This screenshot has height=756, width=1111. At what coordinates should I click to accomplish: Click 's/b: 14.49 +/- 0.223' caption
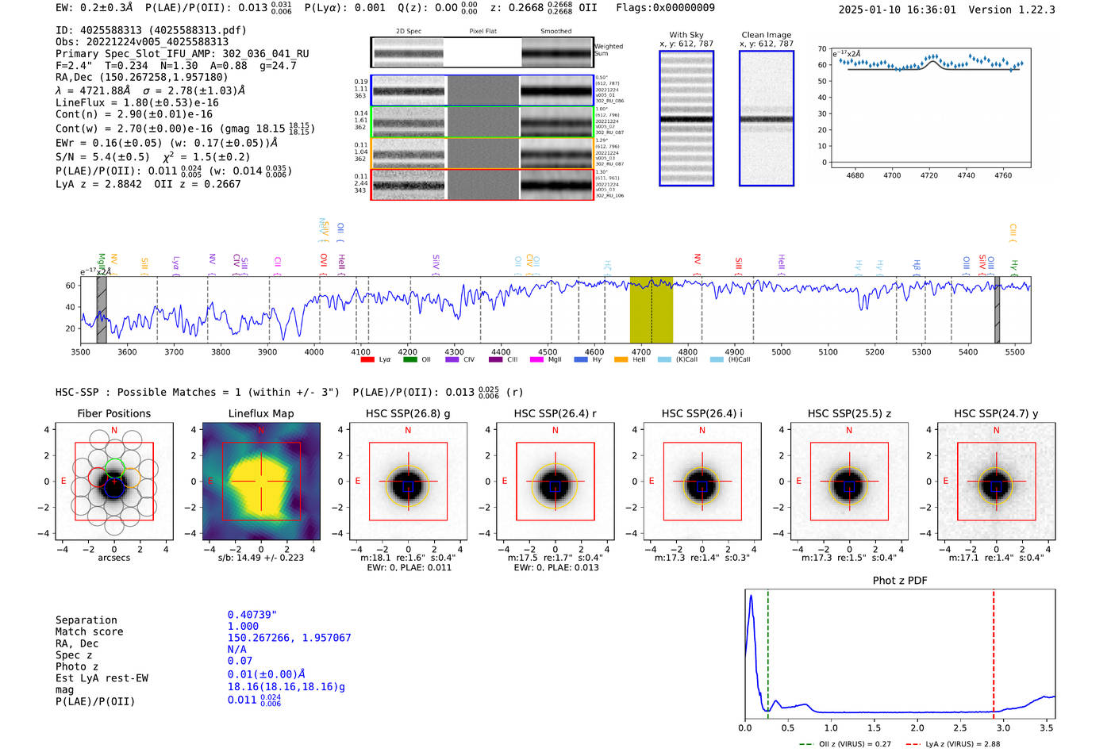(x=261, y=558)
